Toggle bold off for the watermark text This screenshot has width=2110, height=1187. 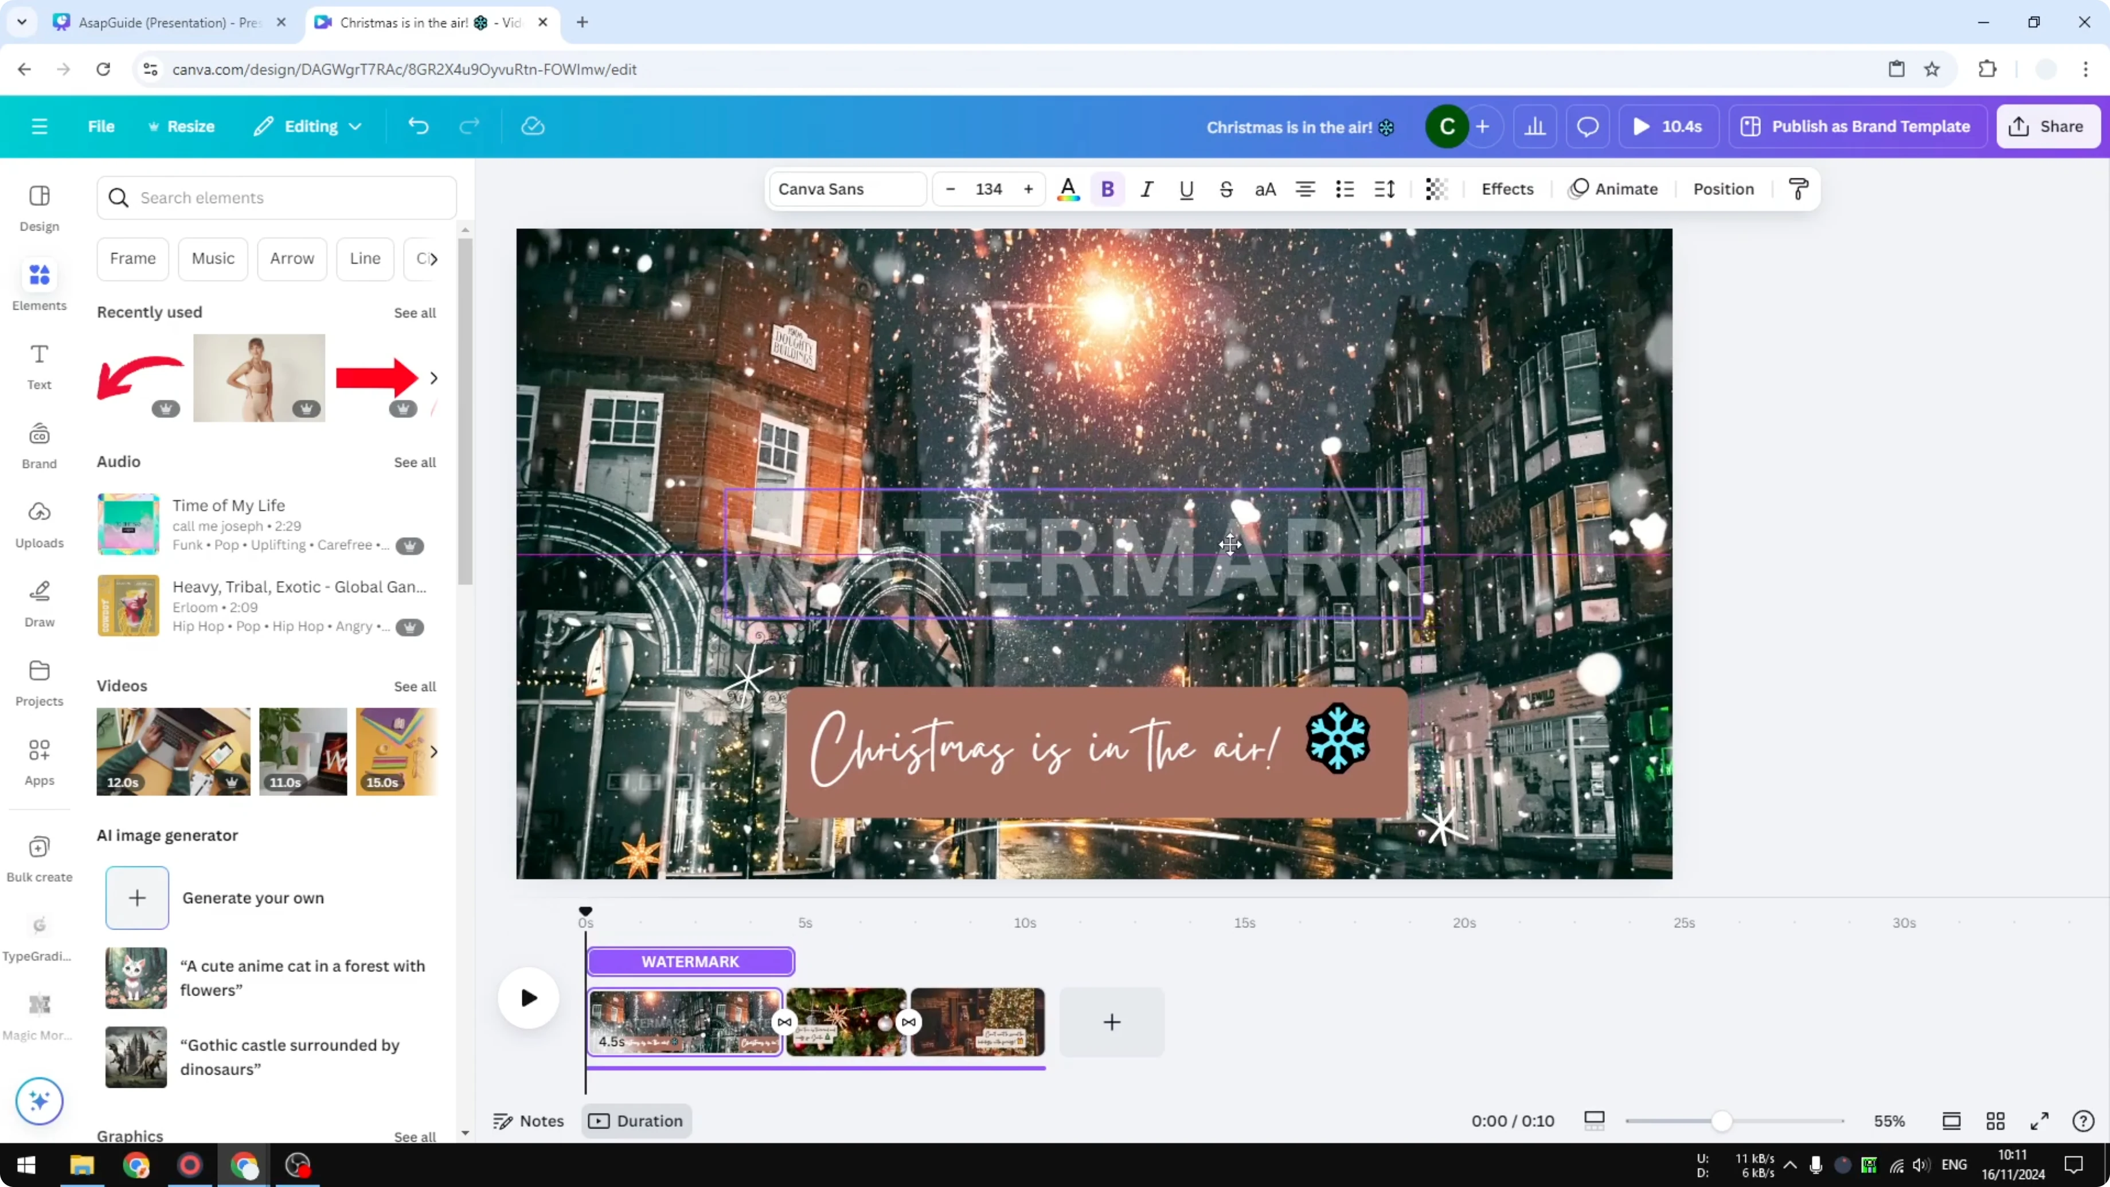coord(1107,189)
